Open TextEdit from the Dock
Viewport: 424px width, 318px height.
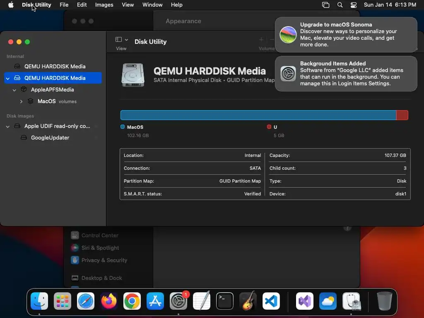[202, 301]
